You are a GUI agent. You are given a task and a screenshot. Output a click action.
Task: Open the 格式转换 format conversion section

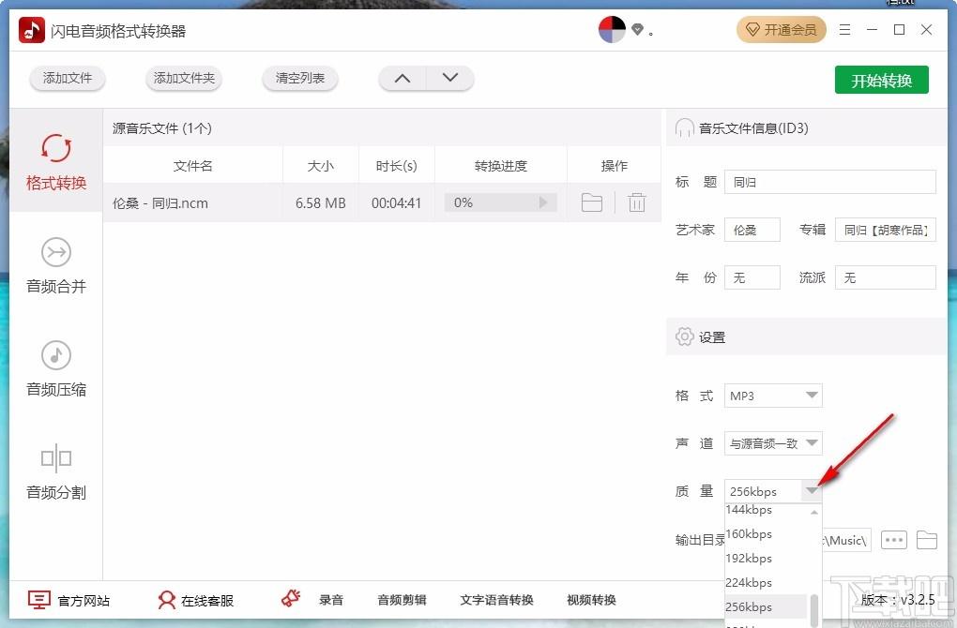tap(56, 161)
